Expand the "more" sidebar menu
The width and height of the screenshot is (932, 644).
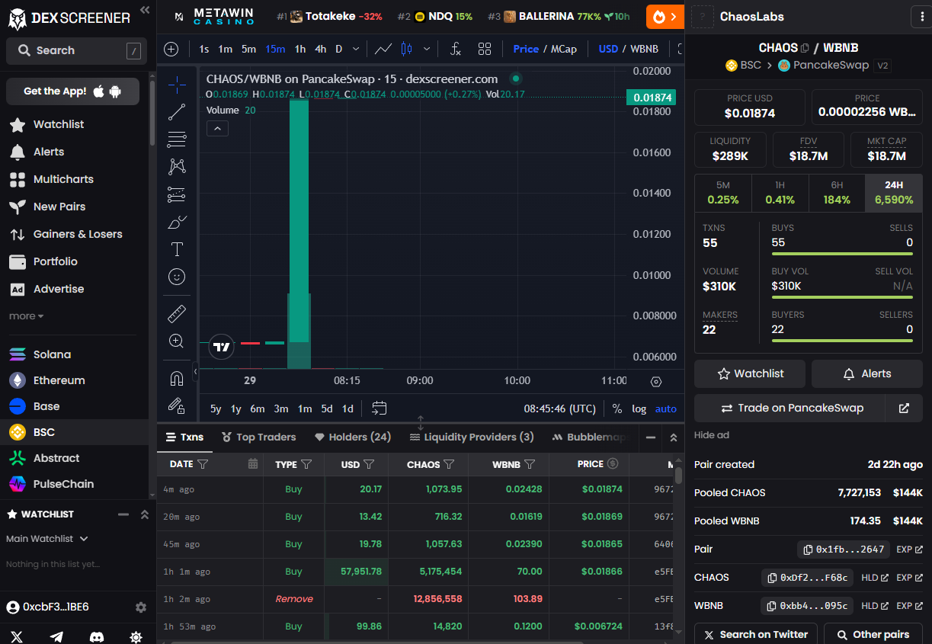coord(27,316)
